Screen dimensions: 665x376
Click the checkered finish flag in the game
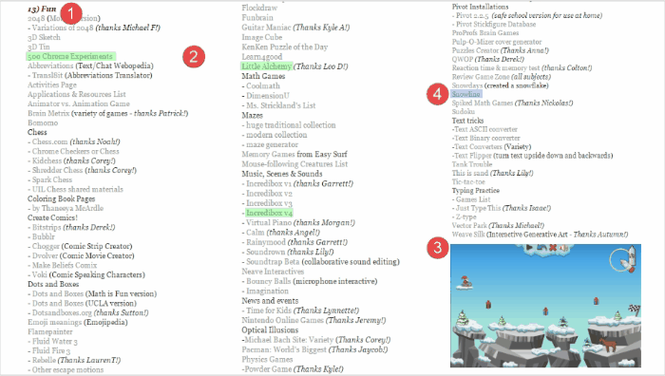(x=634, y=309)
